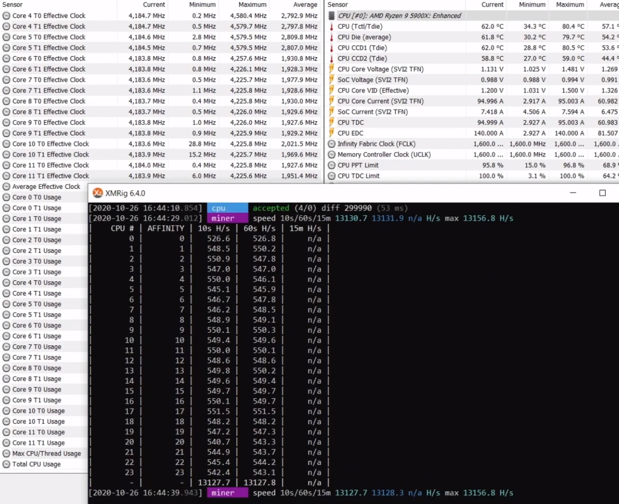The image size is (619, 504).
Task: Select the Core 8 T1 Effective Clock row
Action: pyautogui.click(x=160, y=112)
